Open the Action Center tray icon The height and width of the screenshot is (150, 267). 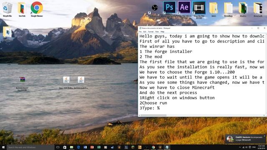click(250, 147)
